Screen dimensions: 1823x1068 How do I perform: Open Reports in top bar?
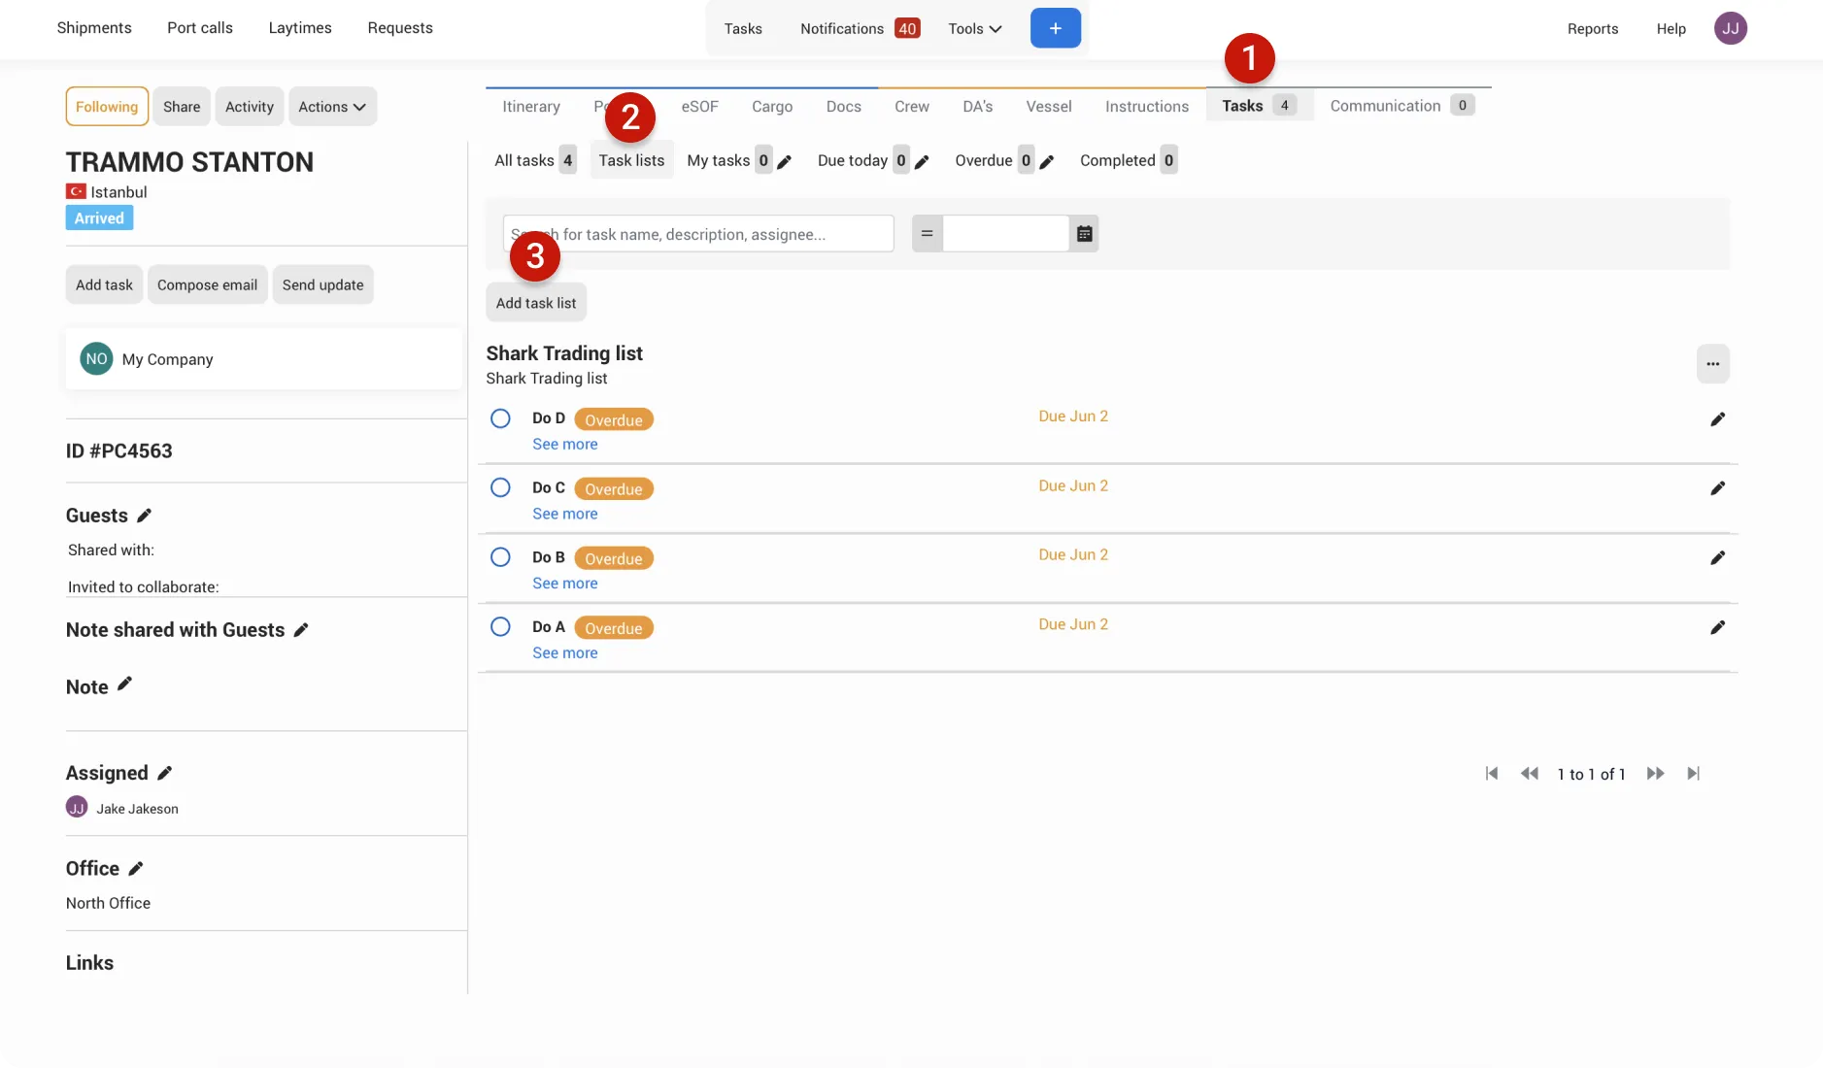[x=1593, y=29]
